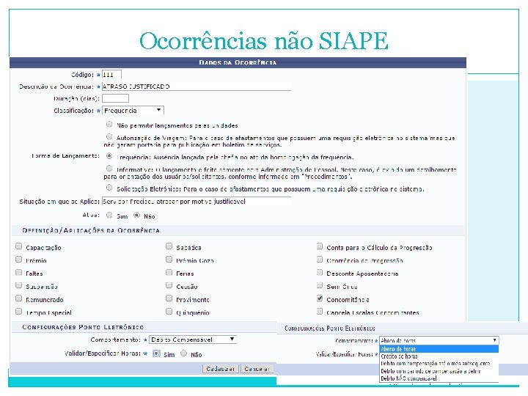Click the Cancelar button
This screenshot has height=396, width=528.
click(x=257, y=369)
